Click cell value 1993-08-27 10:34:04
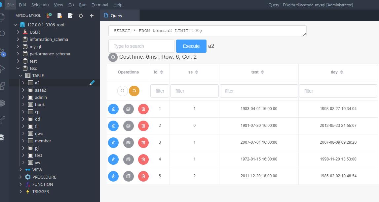 [x=338, y=109]
